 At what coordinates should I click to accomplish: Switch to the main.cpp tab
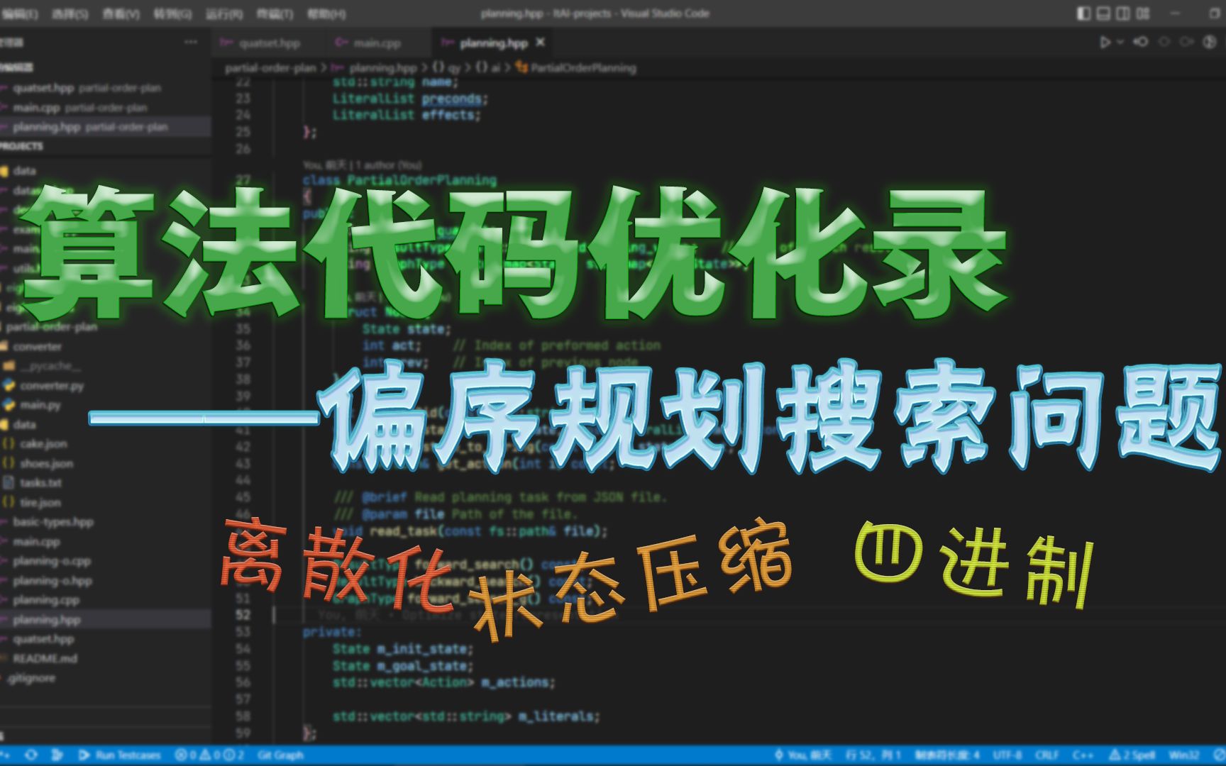(x=377, y=43)
